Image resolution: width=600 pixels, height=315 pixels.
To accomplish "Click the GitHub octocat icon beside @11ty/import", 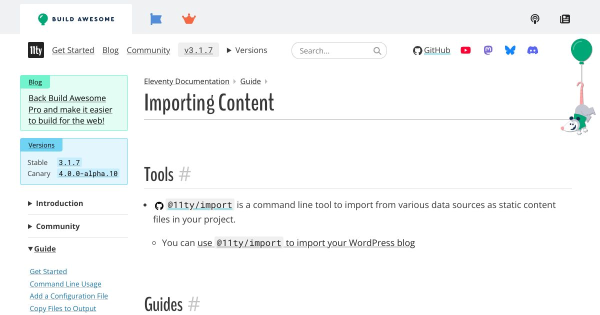I will click(159, 205).
